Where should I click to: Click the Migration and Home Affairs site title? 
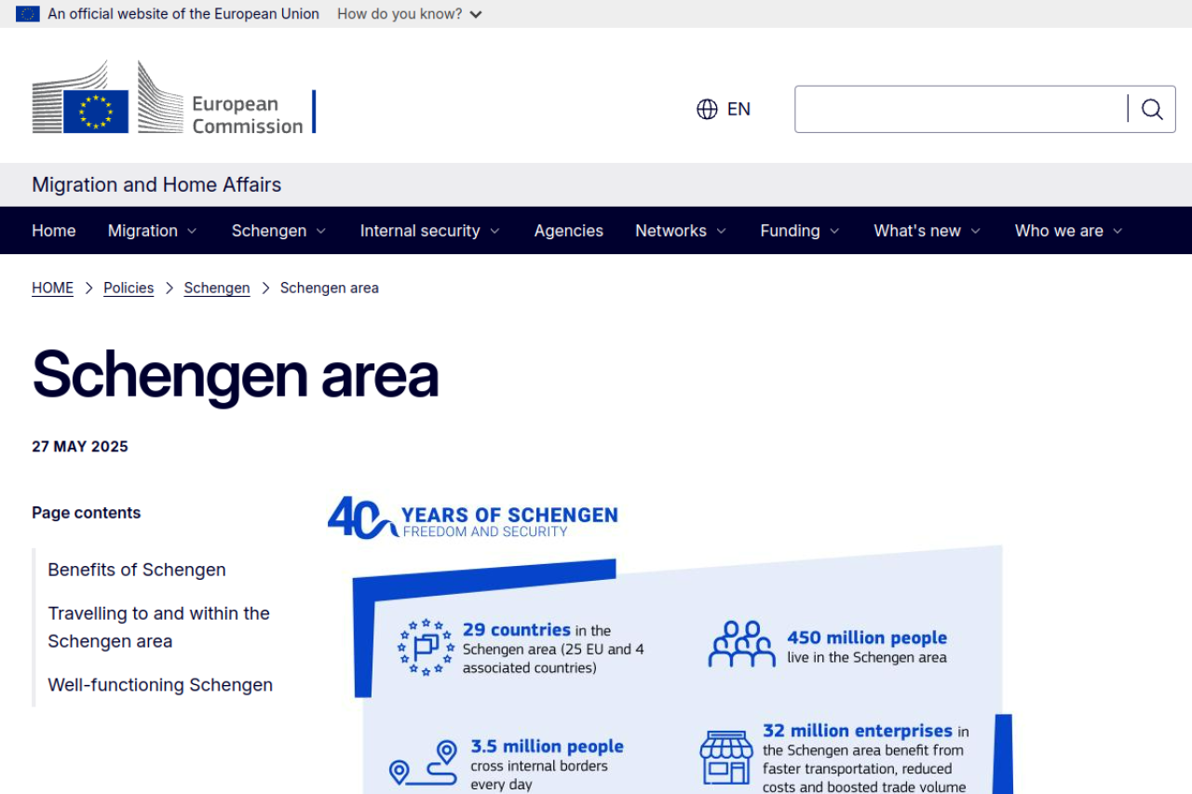coord(156,184)
